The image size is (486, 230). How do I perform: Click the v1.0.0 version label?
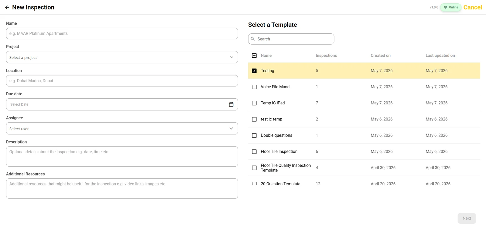point(434,7)
